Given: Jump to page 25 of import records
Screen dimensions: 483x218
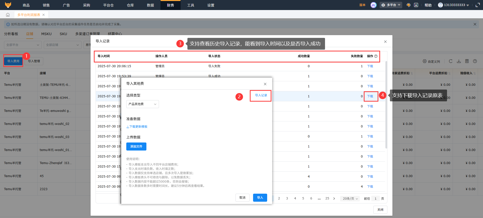Looking at the screenshot, I should click(327, 198).
